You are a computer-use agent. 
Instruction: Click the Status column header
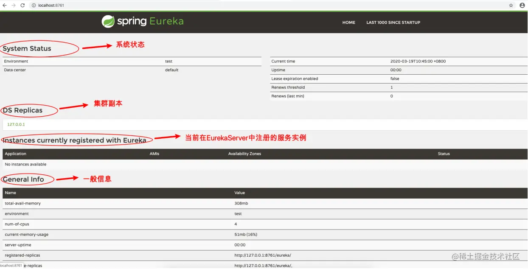[x=444, y=154]
